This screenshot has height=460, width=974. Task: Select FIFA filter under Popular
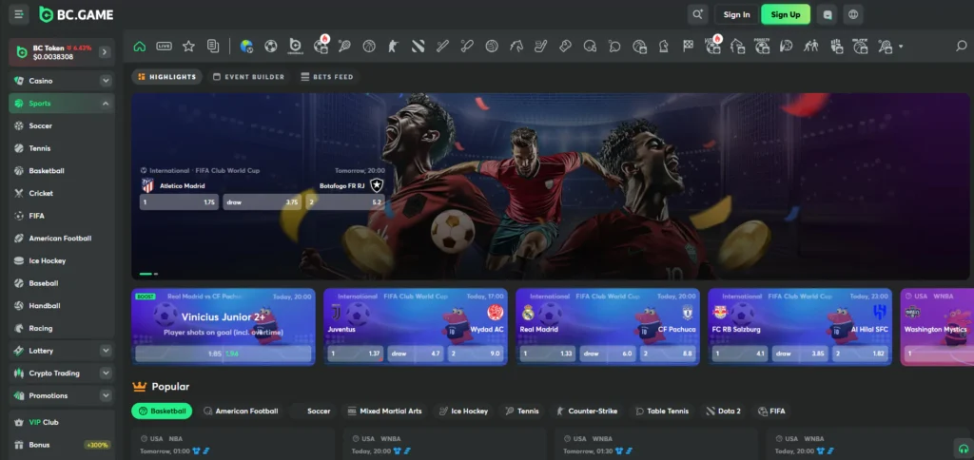771,411
